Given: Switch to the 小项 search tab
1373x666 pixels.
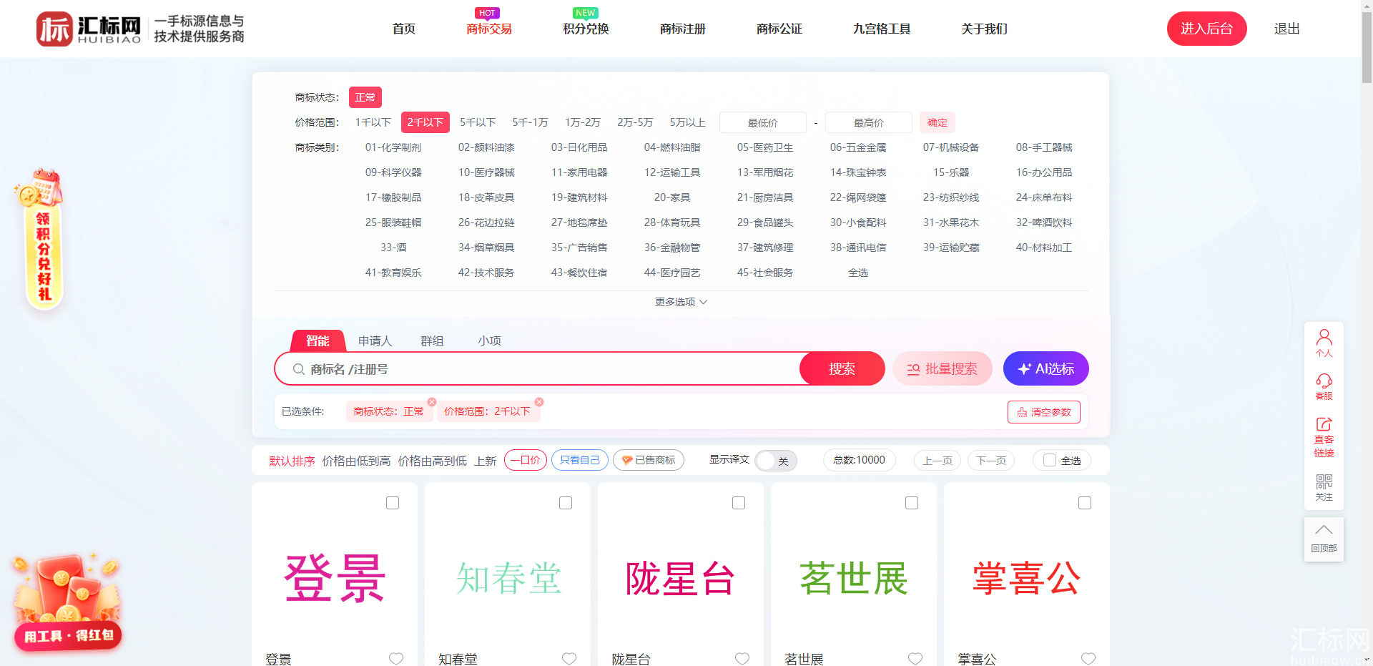Looking at the screenshot, I should [x=490, y=341].
